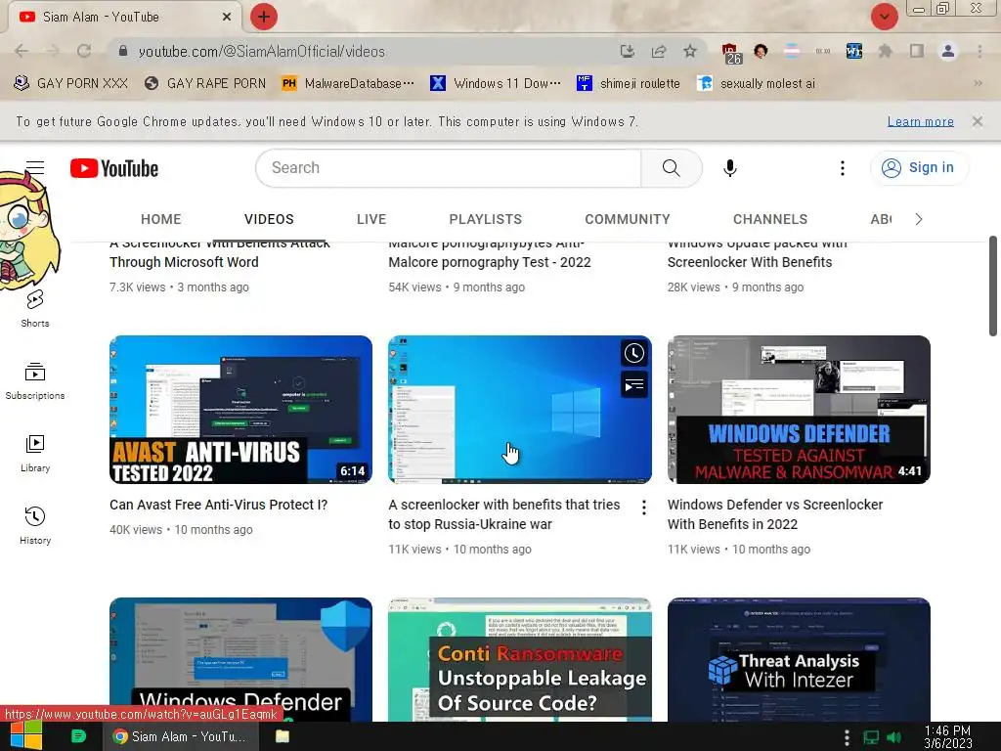Show hidden bookmarks overflow chevron
1001x751 pixels.
coord(978,83)
